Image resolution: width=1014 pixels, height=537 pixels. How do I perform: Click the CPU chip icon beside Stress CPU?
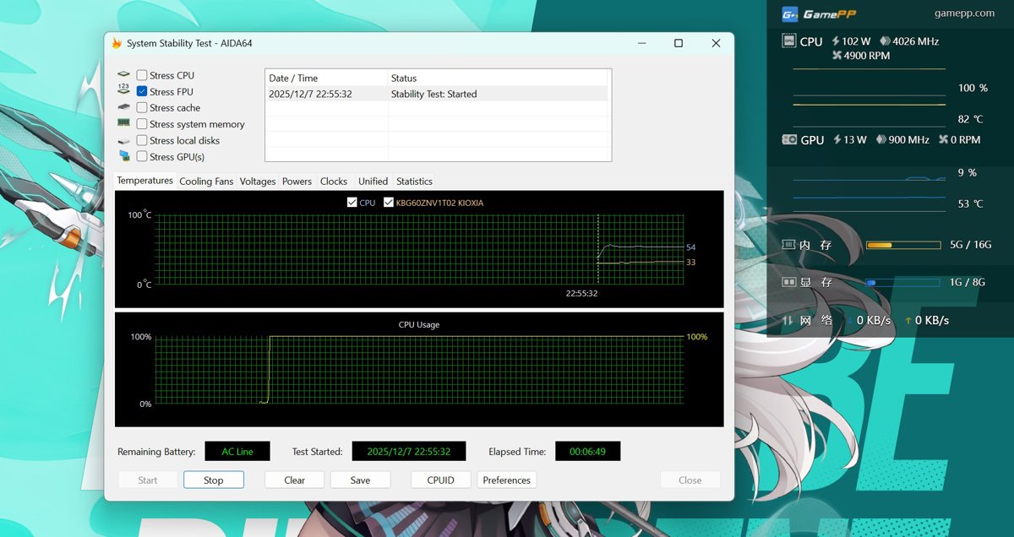pos(124,75)
